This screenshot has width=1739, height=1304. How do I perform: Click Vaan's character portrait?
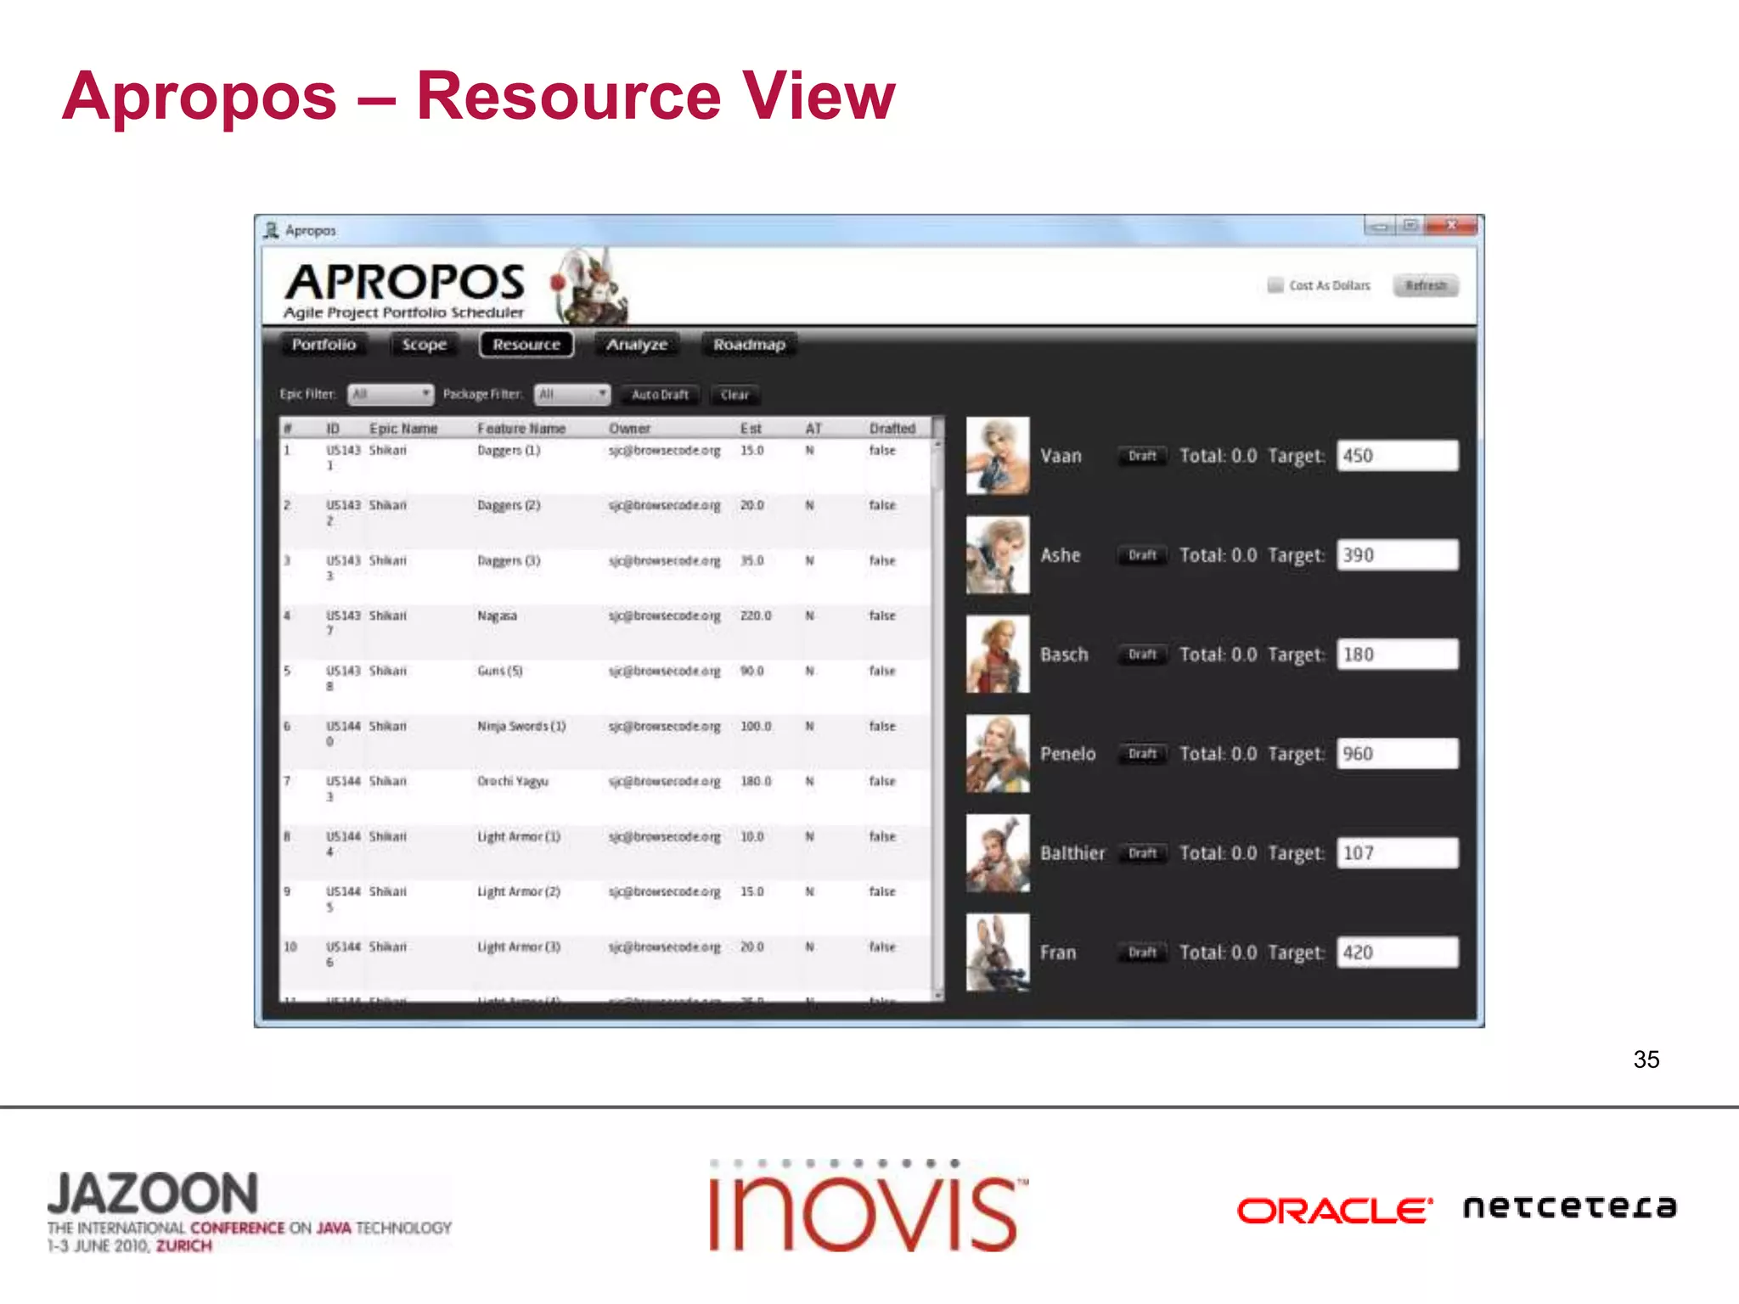tap(998, 456)
